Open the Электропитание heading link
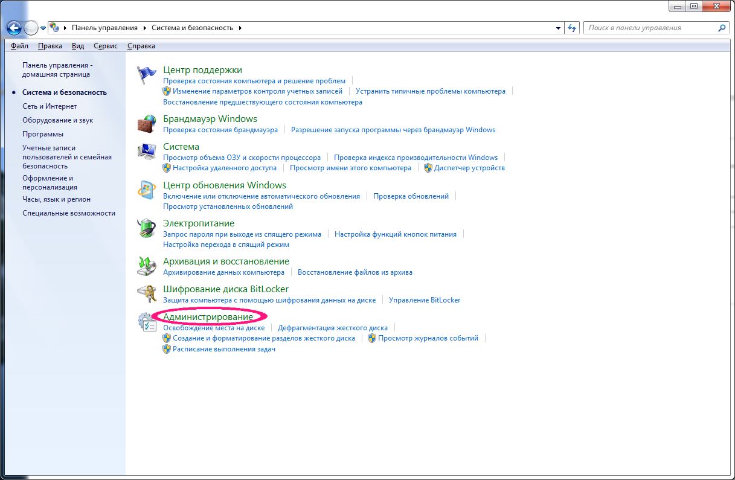 tap(199, 223)
